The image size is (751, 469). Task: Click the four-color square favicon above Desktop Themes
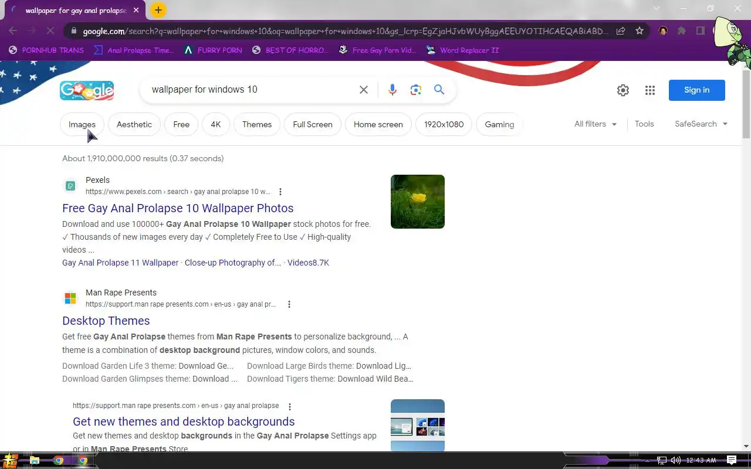pos(70,298)
